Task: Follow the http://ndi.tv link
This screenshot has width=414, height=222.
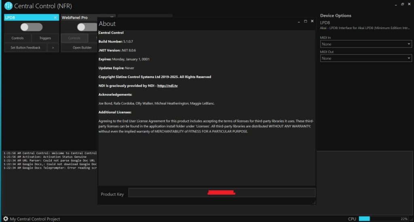Action: 167,86
